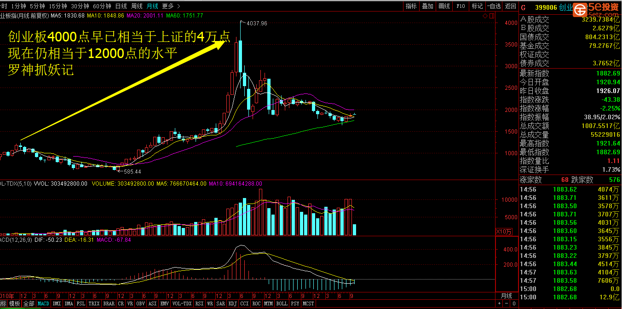Select the VR indicator tab
The height and width of the screenshot is (309, 622).
pos(130,304)
